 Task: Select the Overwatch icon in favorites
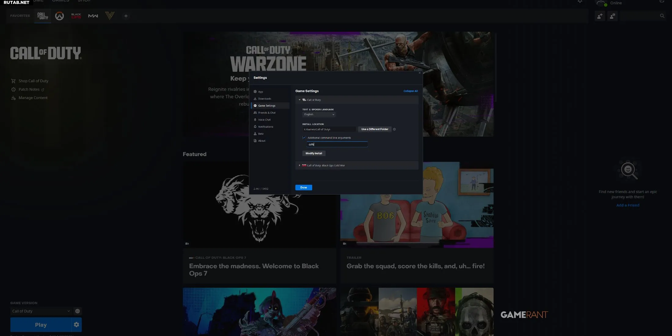60,16
